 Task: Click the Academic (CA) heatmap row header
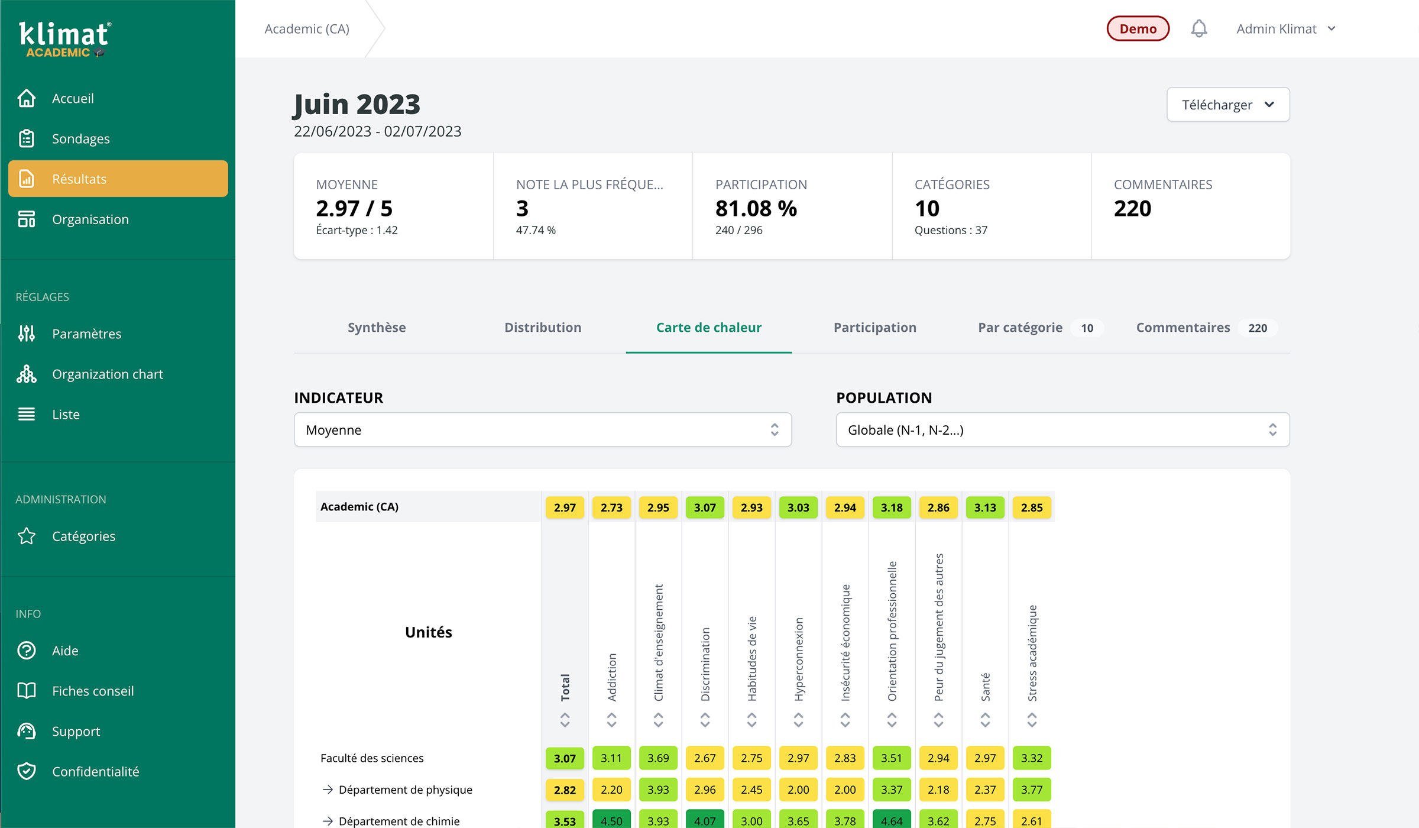pos(359,507)
